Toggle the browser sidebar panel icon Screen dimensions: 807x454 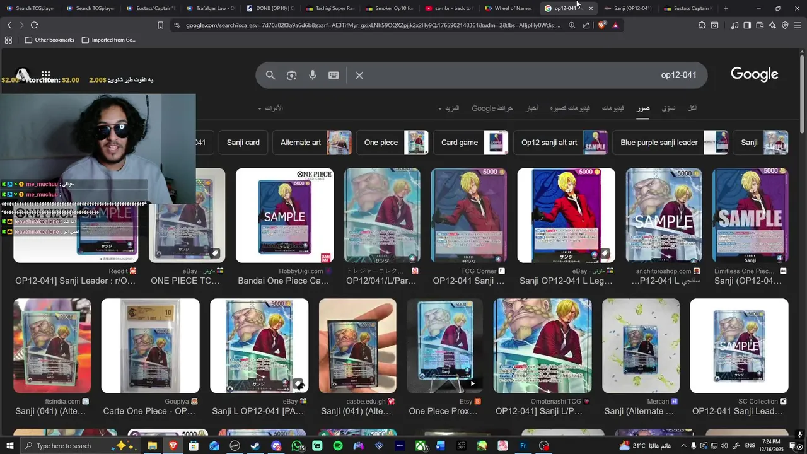click(747, 25)
